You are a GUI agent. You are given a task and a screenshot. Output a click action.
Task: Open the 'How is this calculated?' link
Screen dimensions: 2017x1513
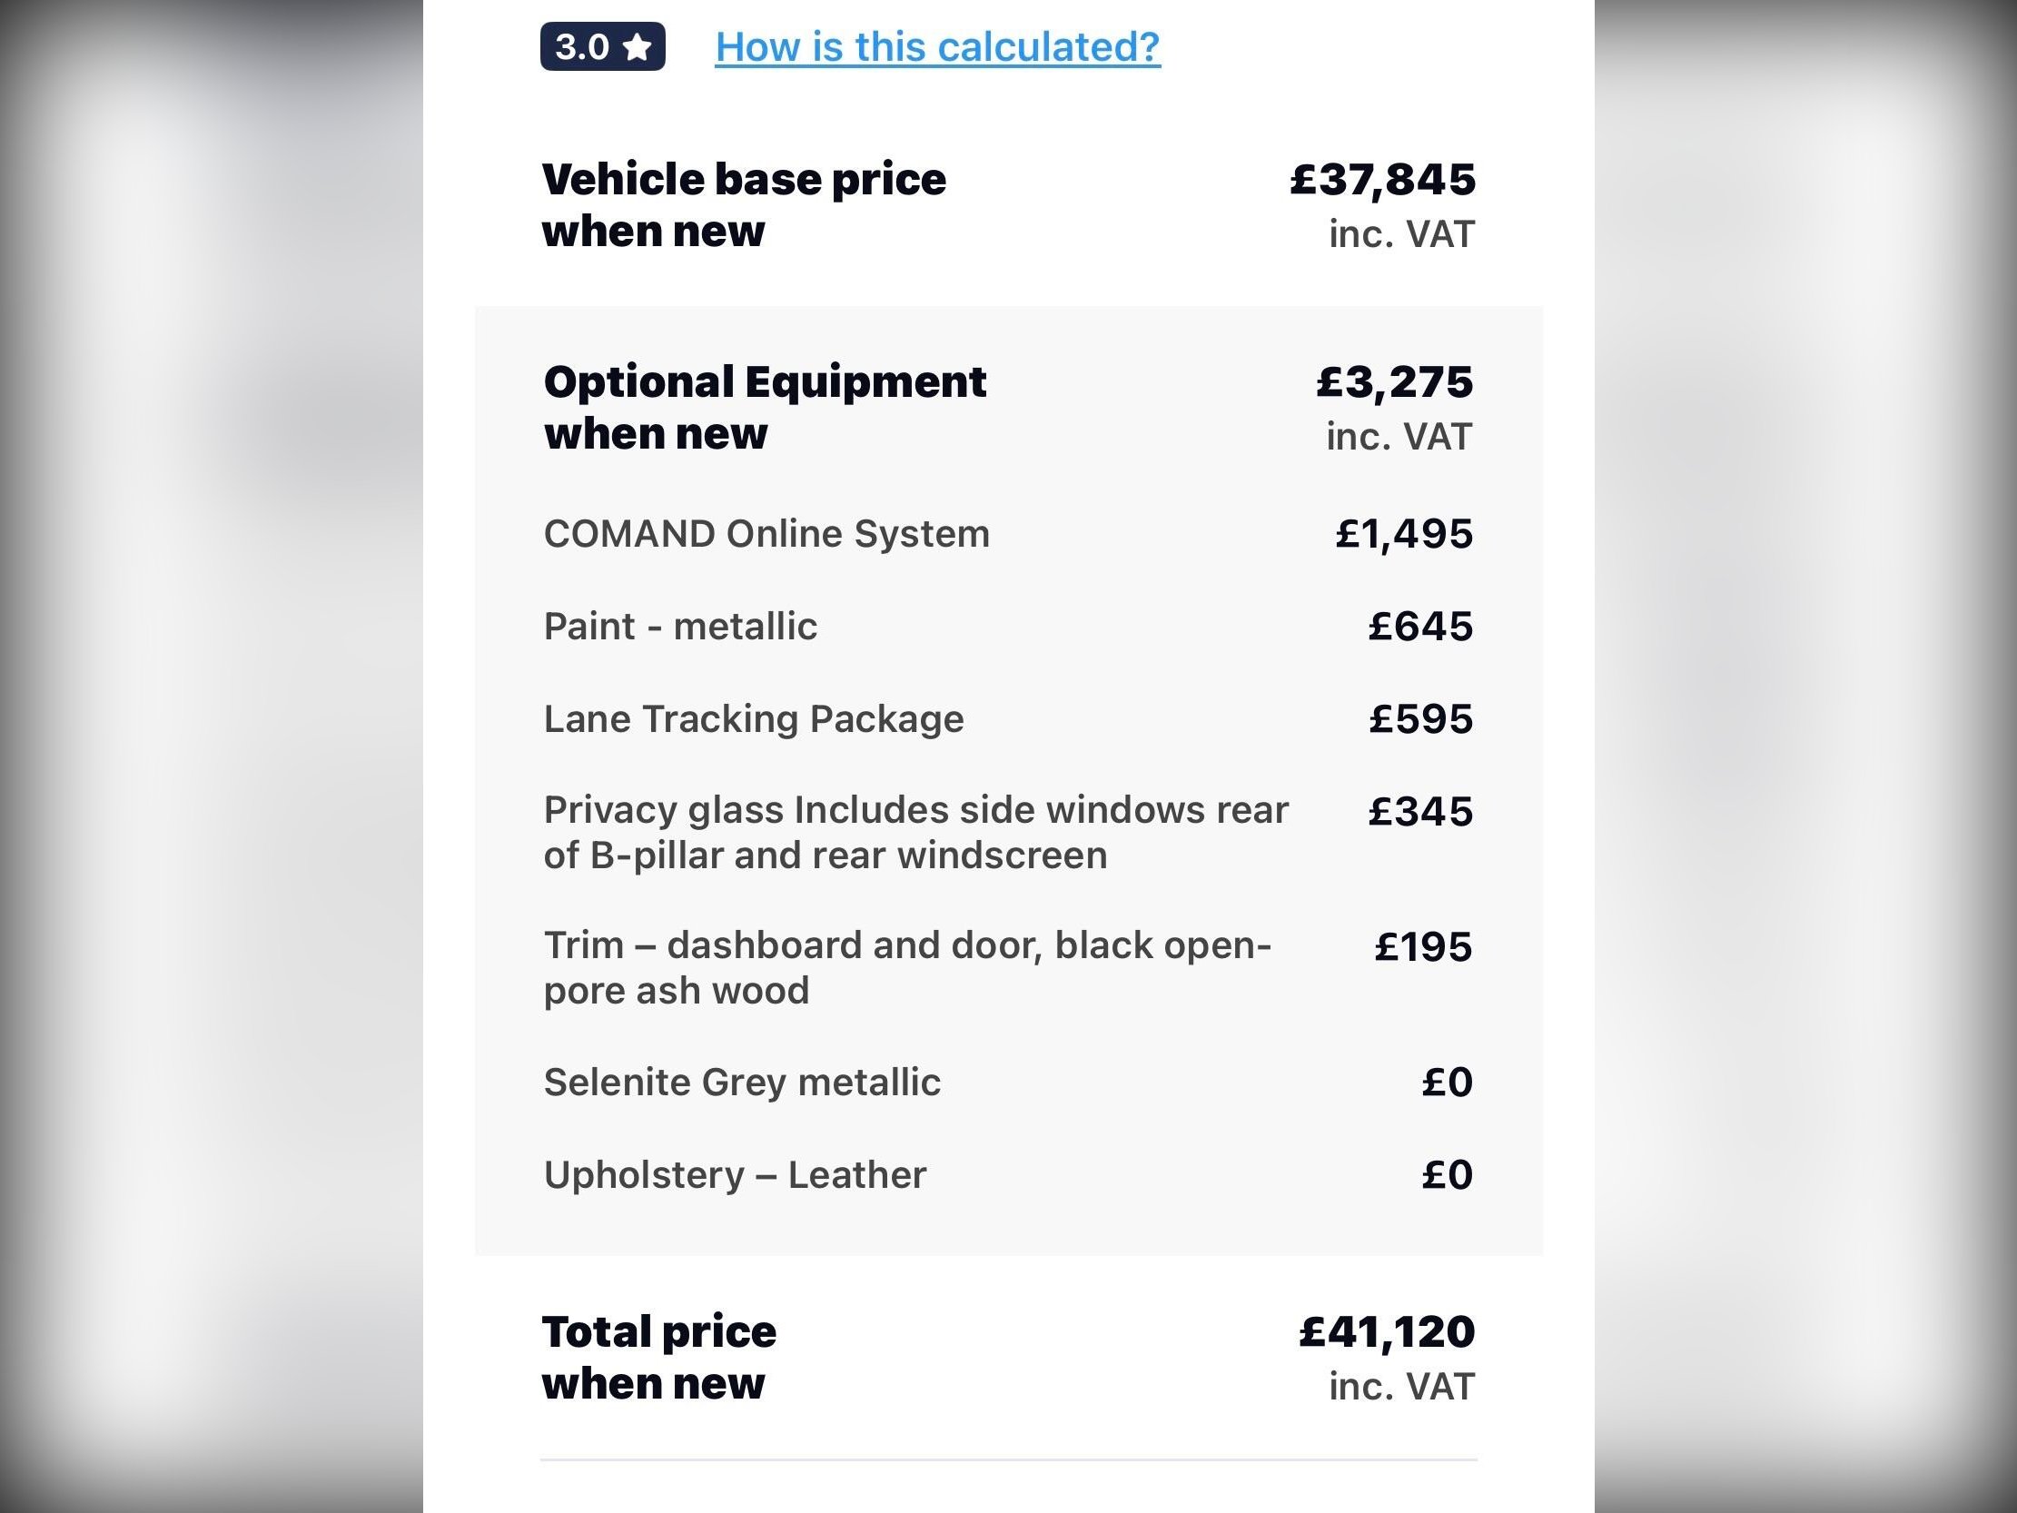[936, 46]
